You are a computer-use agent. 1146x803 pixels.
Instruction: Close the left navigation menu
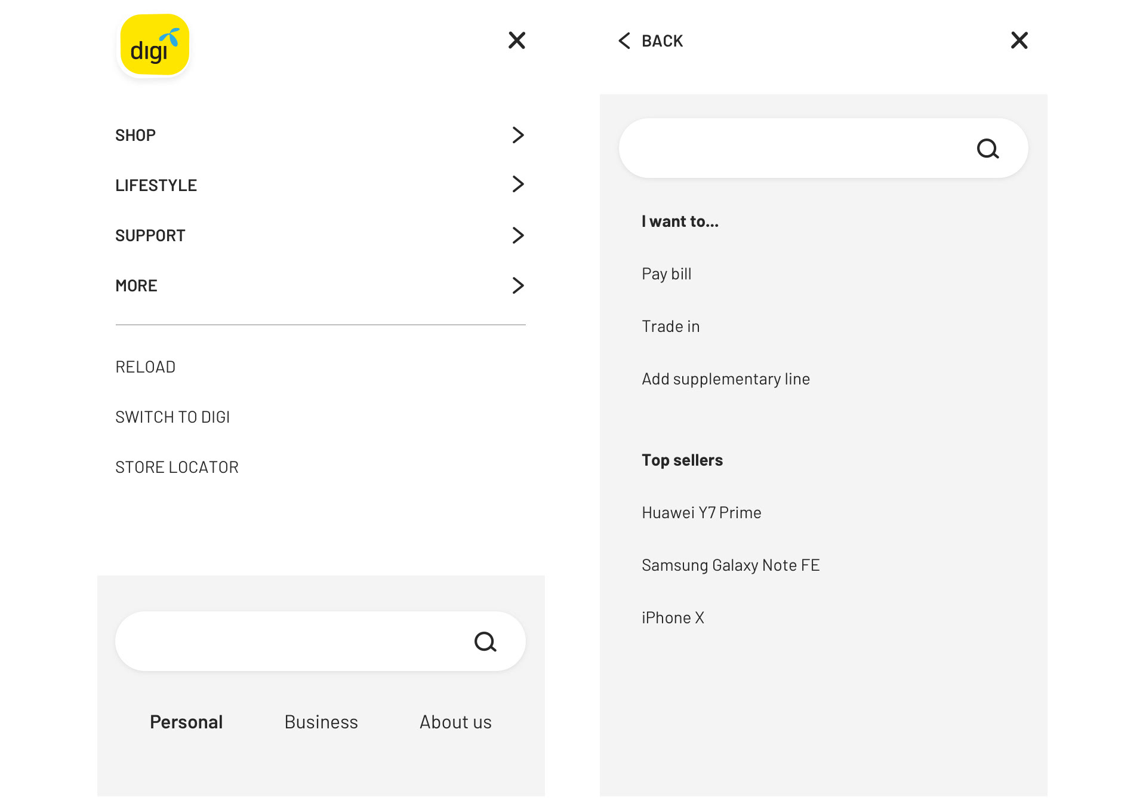(516, 41)
